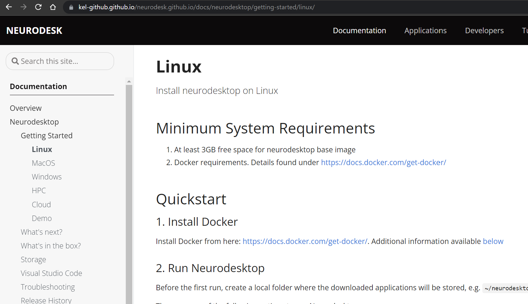Click the scrollbar up arrow in sidebar
The width and height of the screenshot is (528, 304).
[129, 81]
